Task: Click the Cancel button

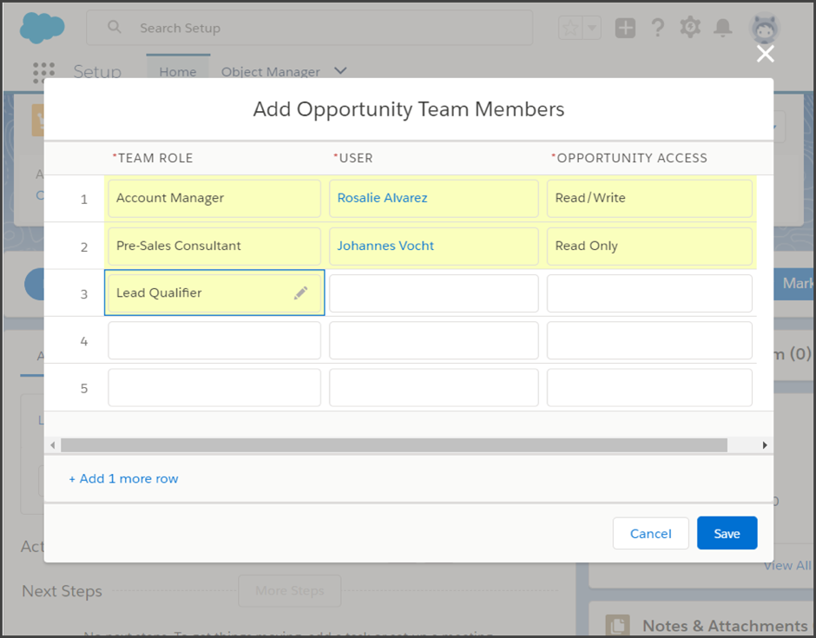Action: tap(650, 533)
